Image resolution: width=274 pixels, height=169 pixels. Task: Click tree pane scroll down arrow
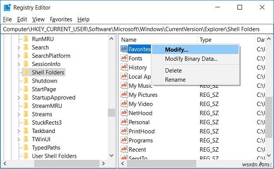[x=111, y=156]
